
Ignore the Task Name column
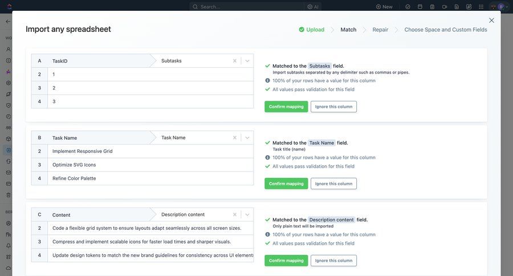pyautogui.click(x=333, y=184)
